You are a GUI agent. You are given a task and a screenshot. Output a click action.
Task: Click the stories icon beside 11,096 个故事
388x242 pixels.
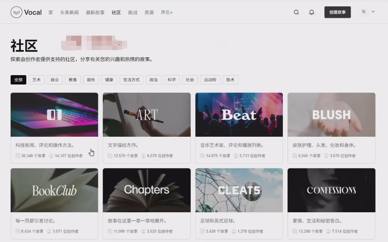pyautogui.click(x=110, y=231)
